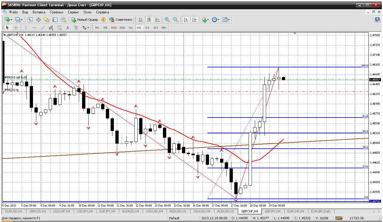The width and height of the screenshot is (383, 222).
Task: Open the Indicators list icon
Action: coord(204,20)
